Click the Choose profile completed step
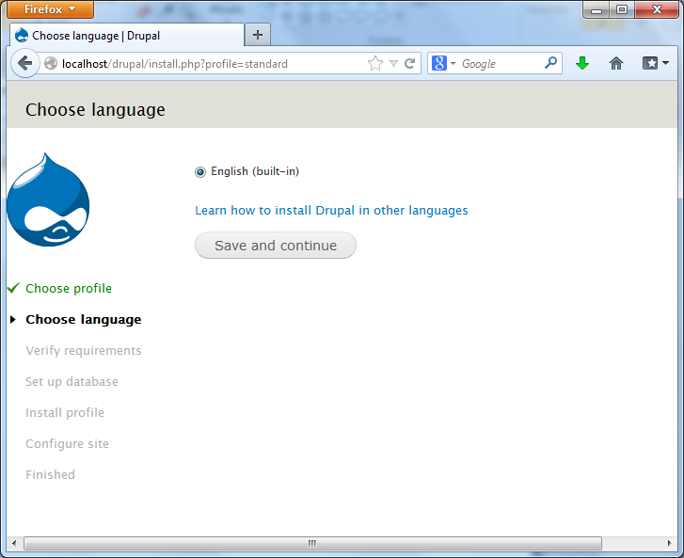The width and height of the screenshot is (684, 558). pos(69,288)
